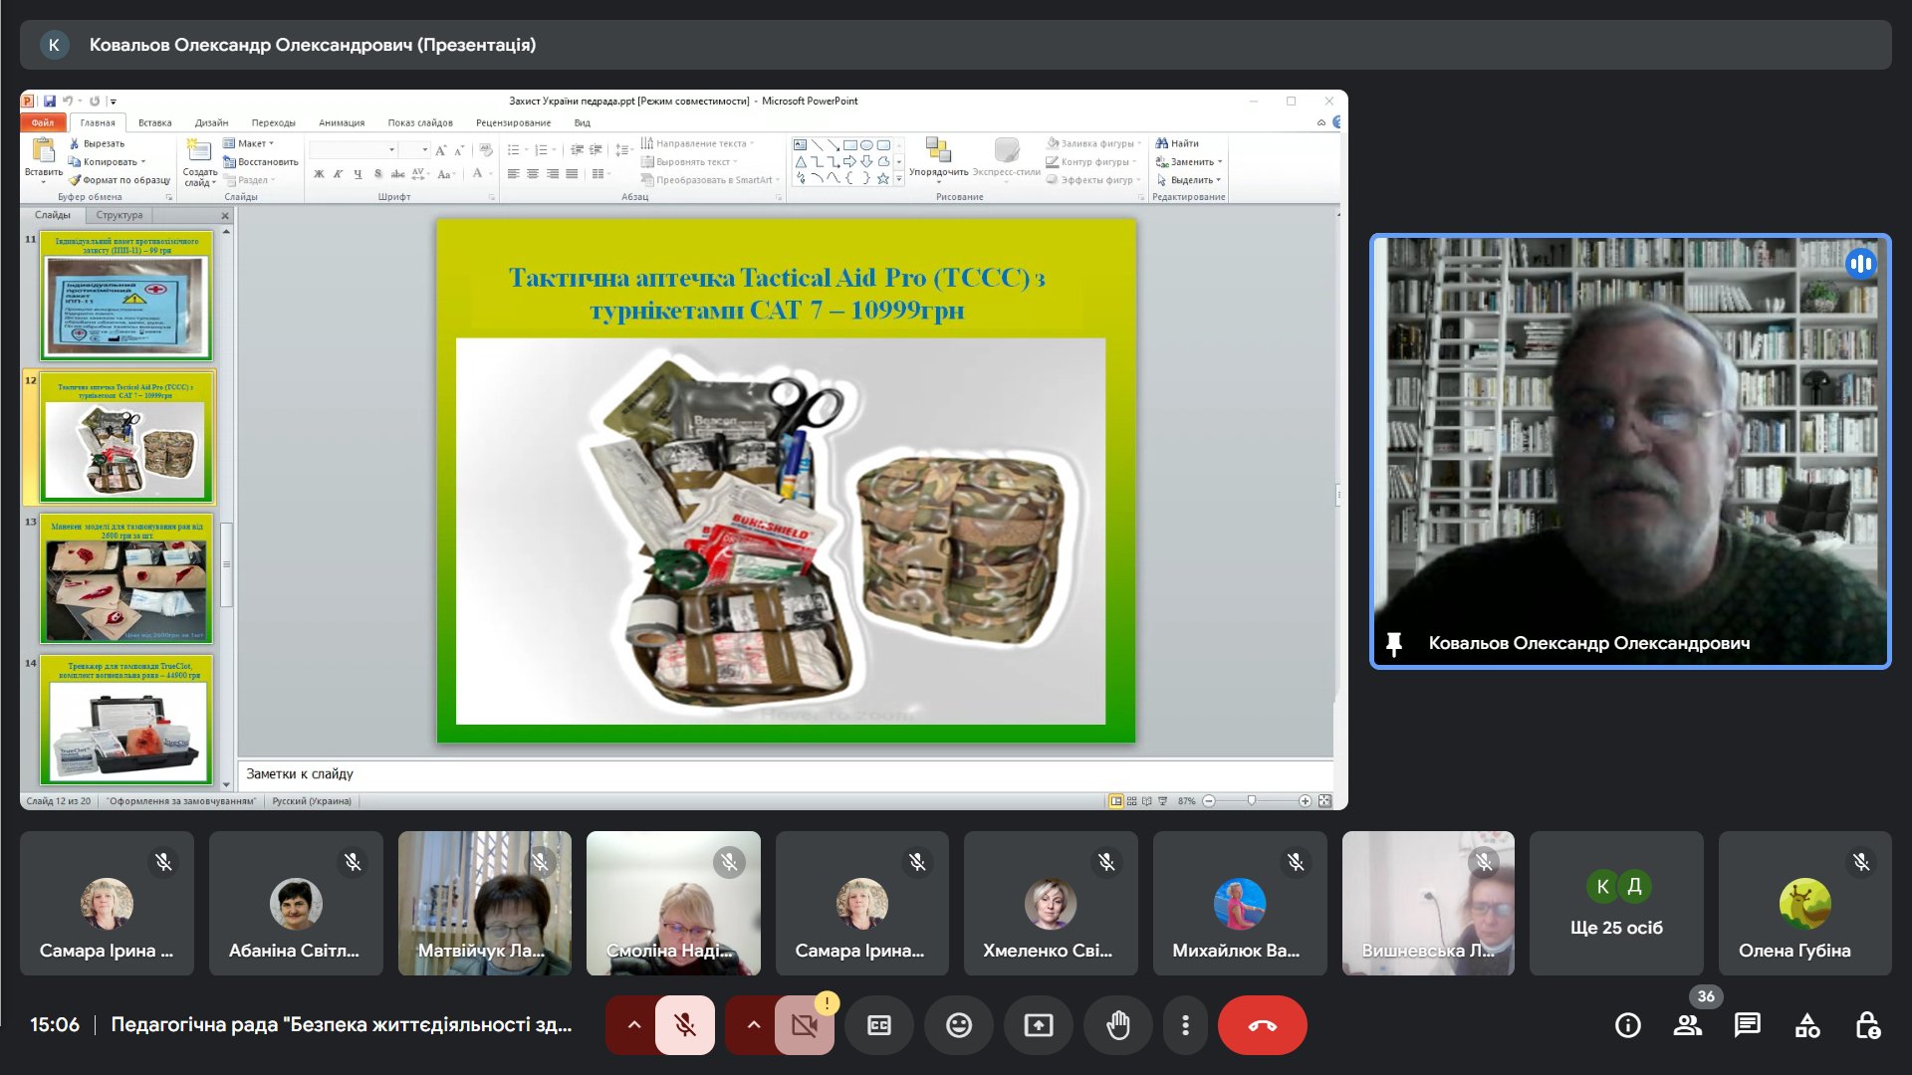This screenshot has width=1912, height=1075.
Task: Switch to Дизайн ribbon tab
Action: [x=211, y=122]
